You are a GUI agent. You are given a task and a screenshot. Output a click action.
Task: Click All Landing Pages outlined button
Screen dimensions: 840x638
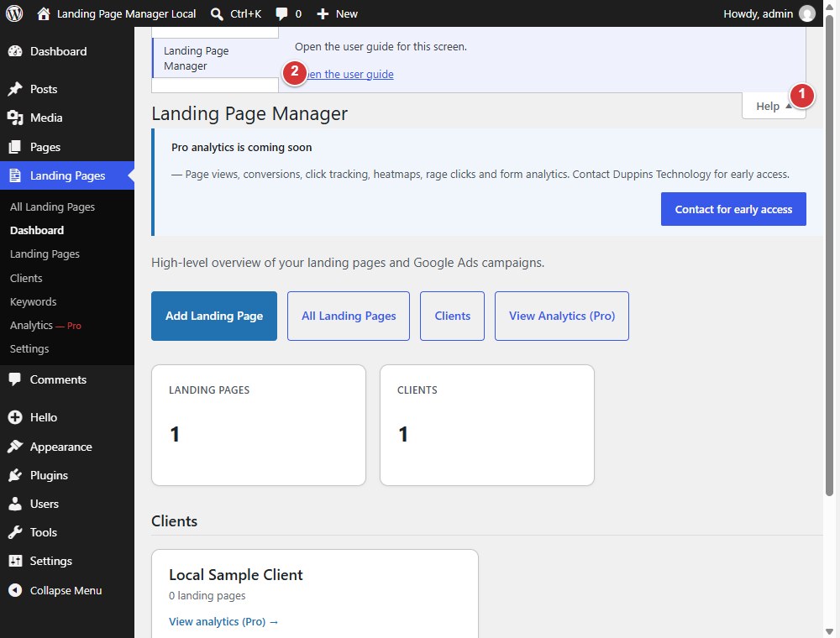click(349, 316)
